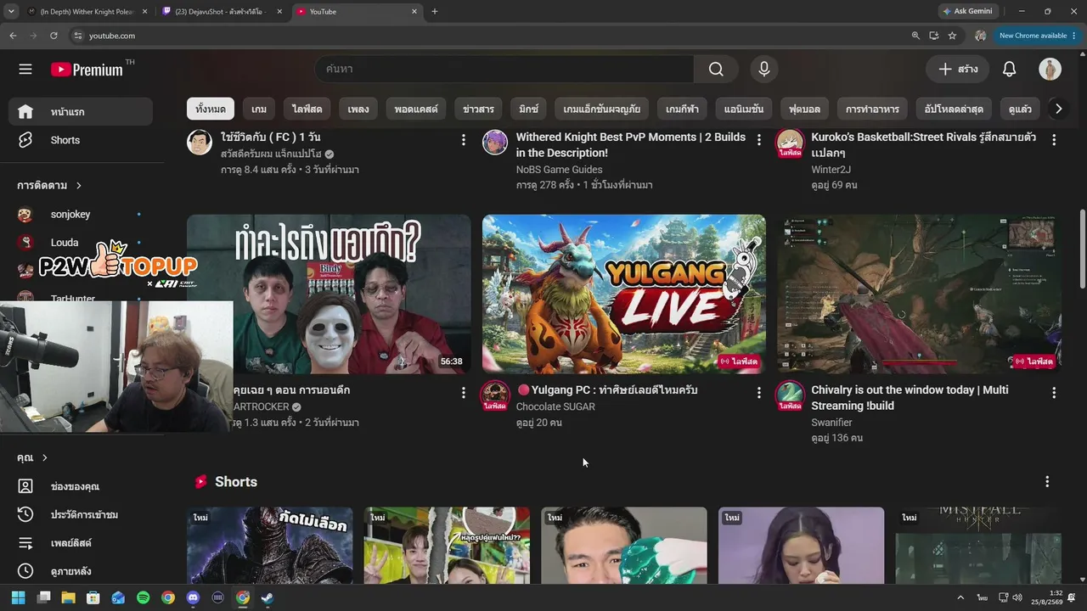Open options menu for Yulgang PC stream
This screenshot has width=1087, height=611.
point(759,392)
